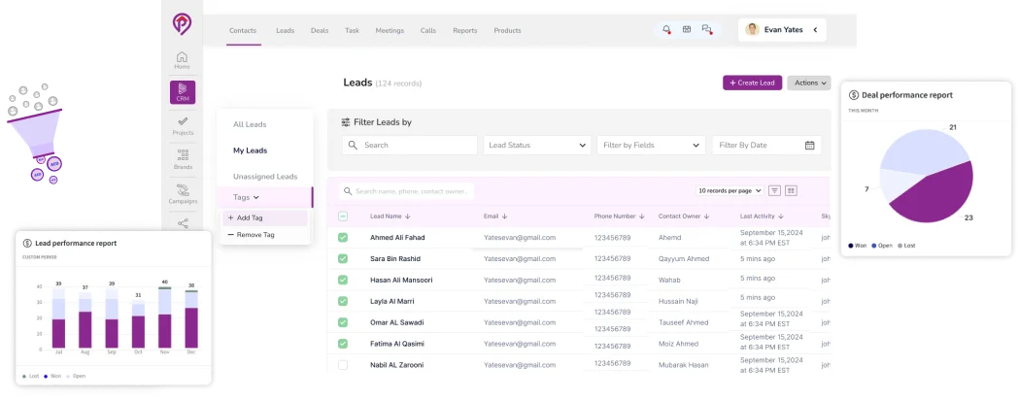Click lead name Nabil AL Zarooni
The image size is (1018, 400).
[396, 365]
